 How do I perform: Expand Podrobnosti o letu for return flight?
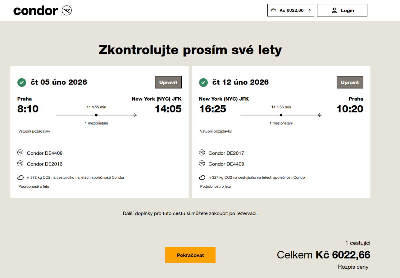(215, 186)
